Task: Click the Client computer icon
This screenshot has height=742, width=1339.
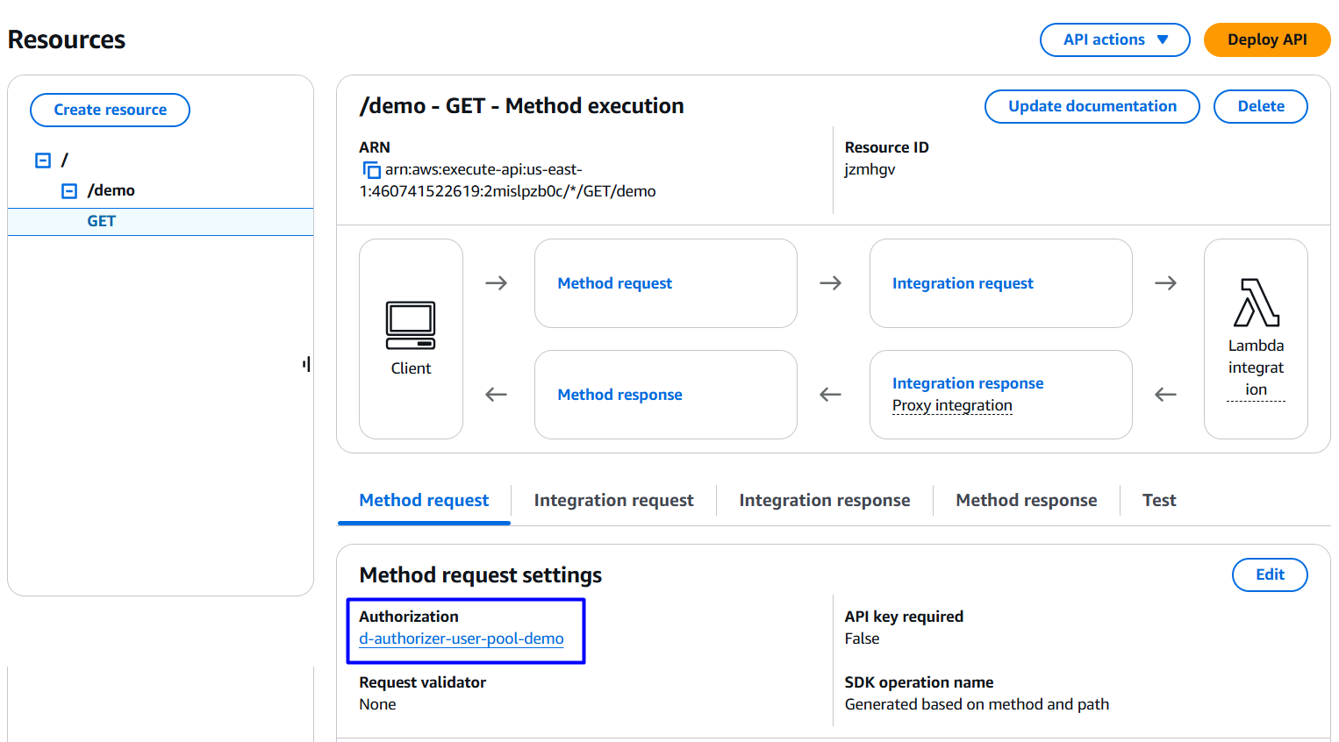Action: point(411,325)
